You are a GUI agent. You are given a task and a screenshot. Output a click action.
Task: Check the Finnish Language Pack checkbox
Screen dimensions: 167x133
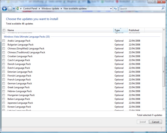4,76
